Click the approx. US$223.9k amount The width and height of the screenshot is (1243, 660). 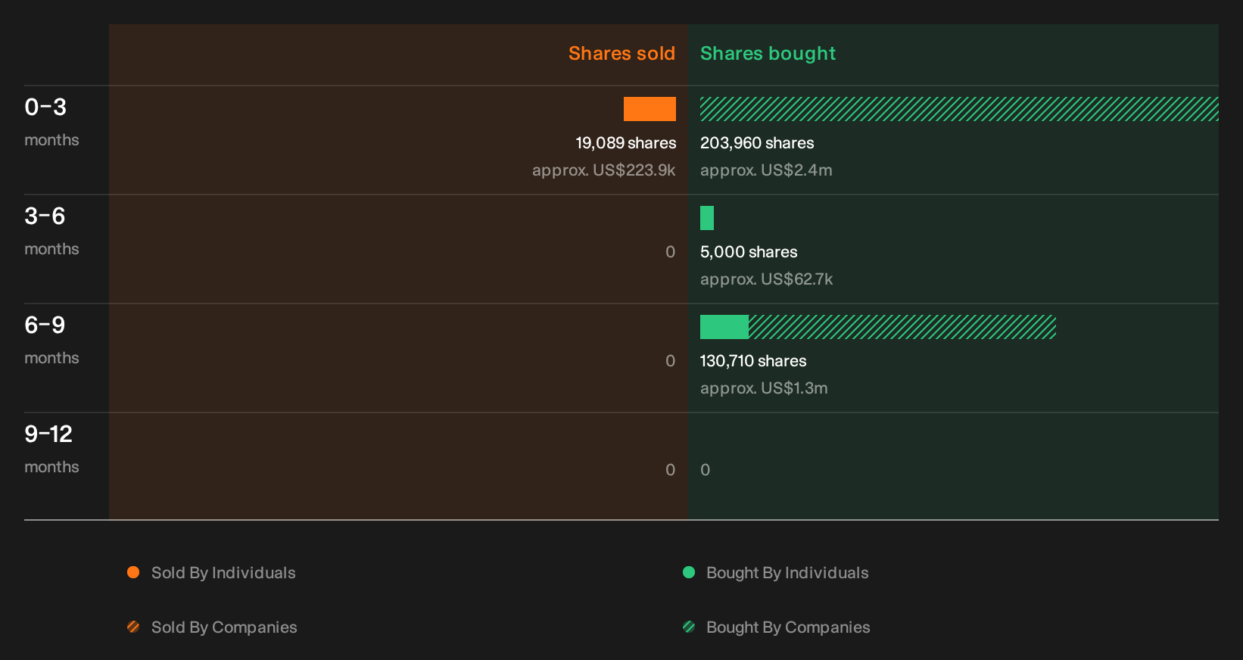603,170
